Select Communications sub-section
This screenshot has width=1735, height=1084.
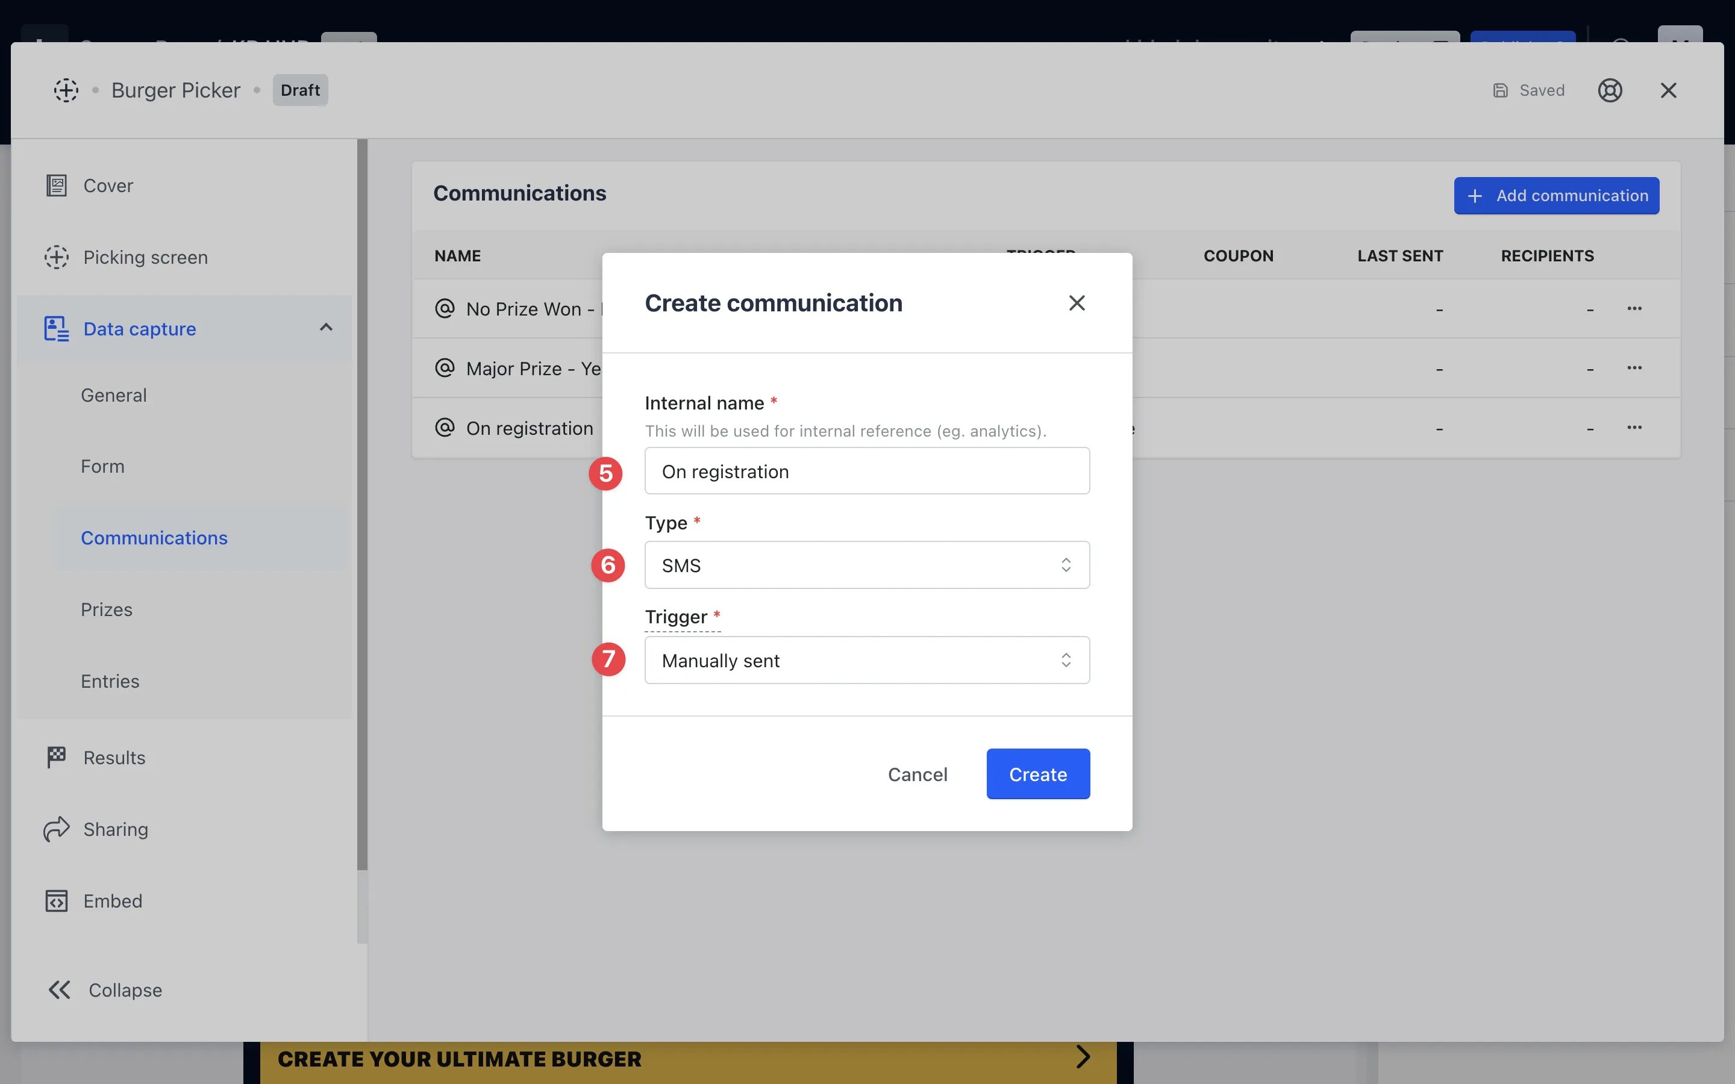click(201, 538)
